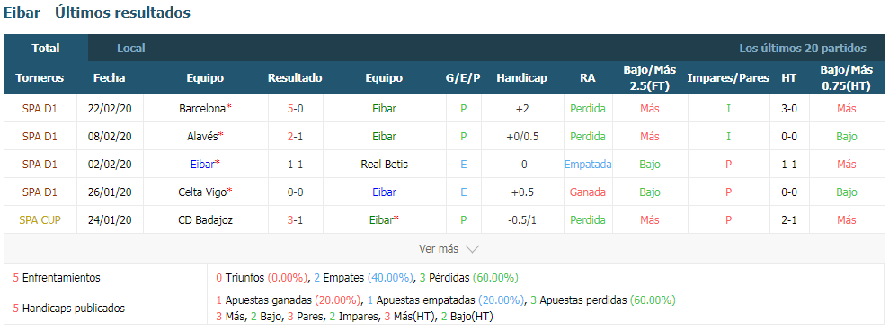Open the 3-1 match result

click(295, 219)
